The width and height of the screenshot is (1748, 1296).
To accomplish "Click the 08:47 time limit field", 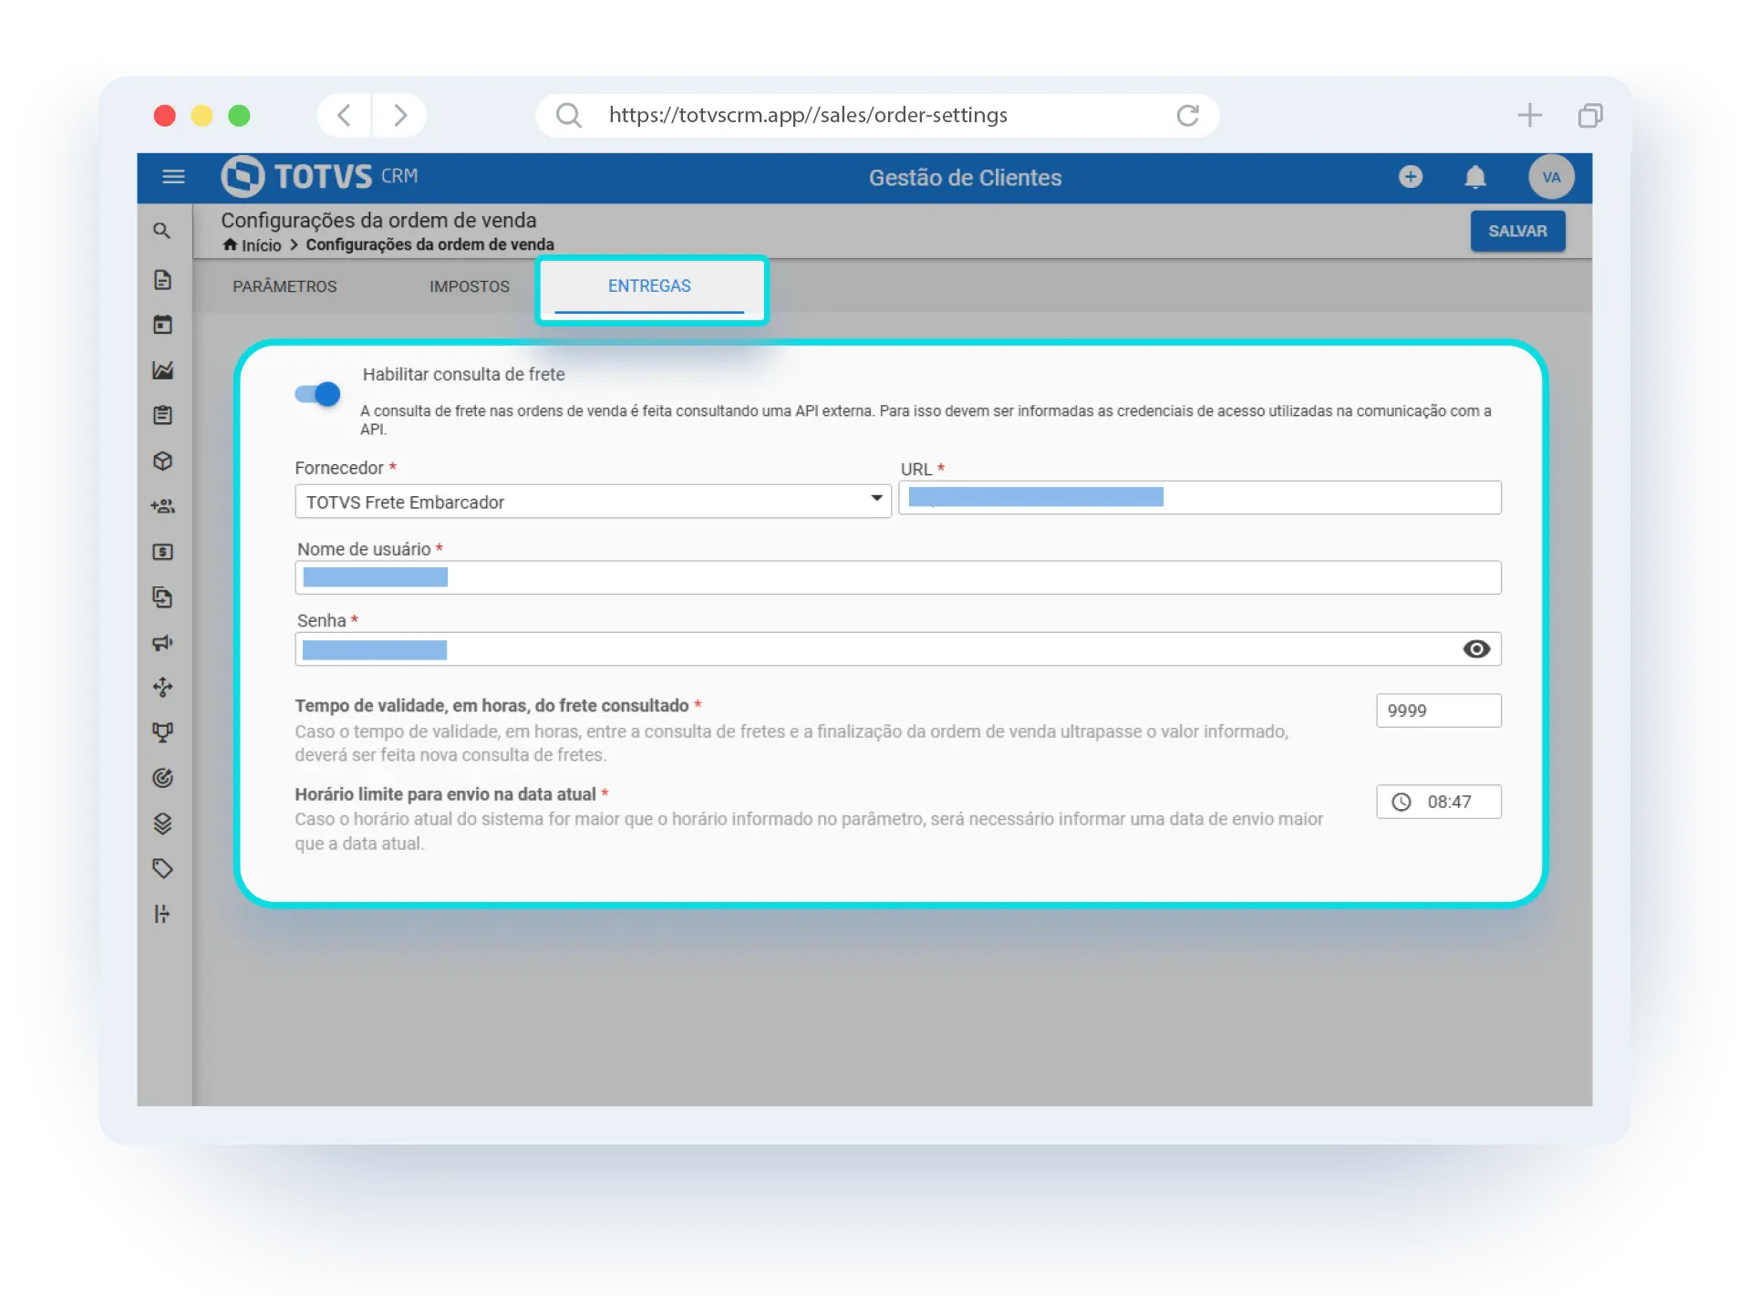I will point(1438,802).
